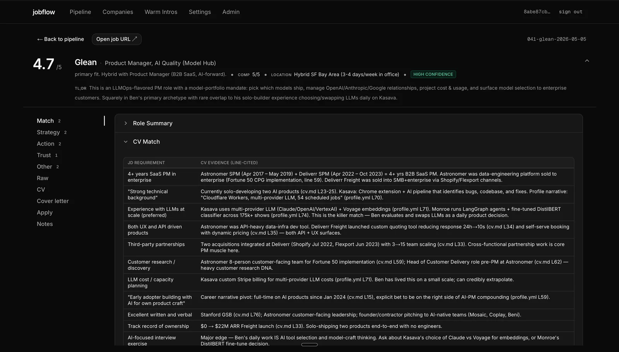Select the Strategy sidebar tab
Viewport: 619px width, 352px height.
pyautogui.click(x=51, y=132)
